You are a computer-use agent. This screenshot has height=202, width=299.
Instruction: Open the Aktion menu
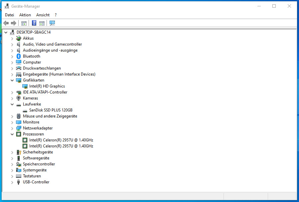pos(25,15)
